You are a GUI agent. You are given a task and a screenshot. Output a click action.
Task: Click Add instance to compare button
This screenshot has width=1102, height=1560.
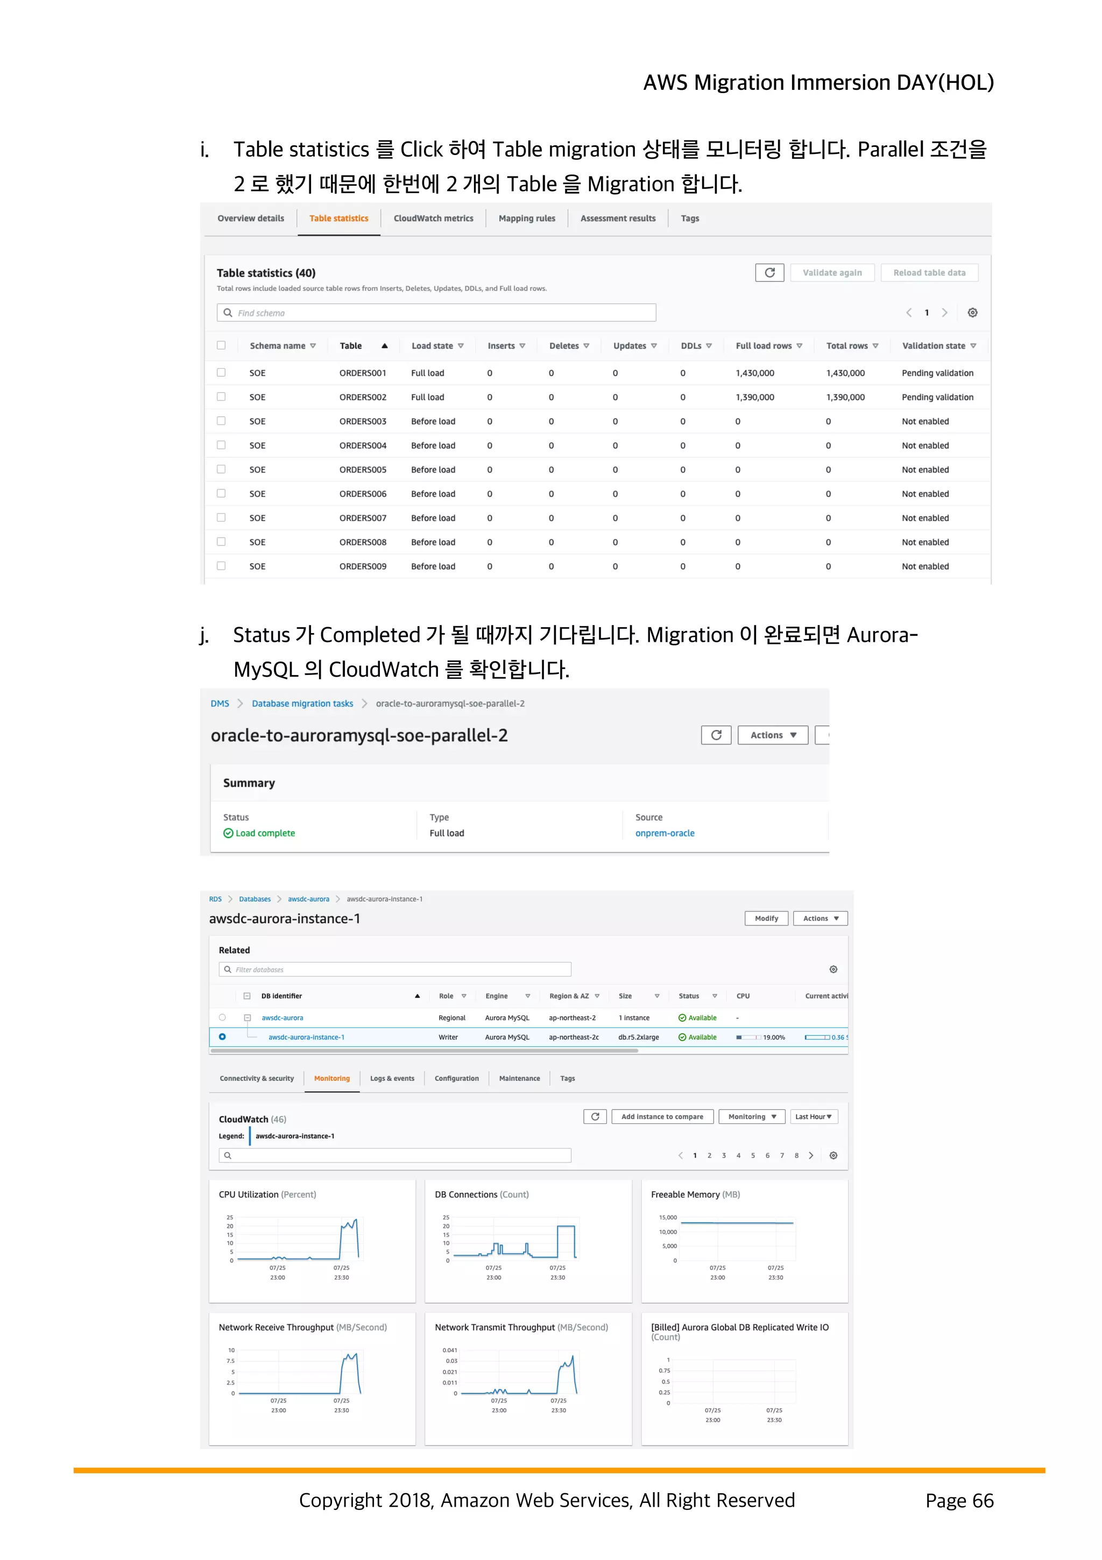click(x=662, y=1116)
